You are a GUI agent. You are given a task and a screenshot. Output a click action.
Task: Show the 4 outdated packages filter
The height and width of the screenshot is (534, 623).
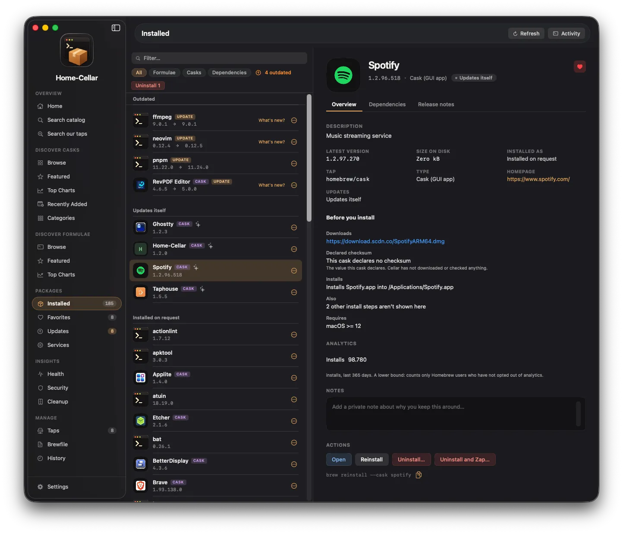click(x=274, y=73)
